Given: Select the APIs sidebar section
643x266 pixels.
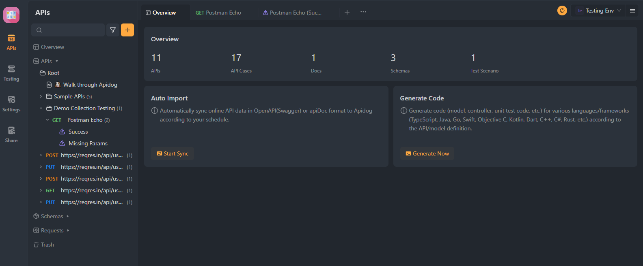Looking at the screenshot, I should pos(11,43).
